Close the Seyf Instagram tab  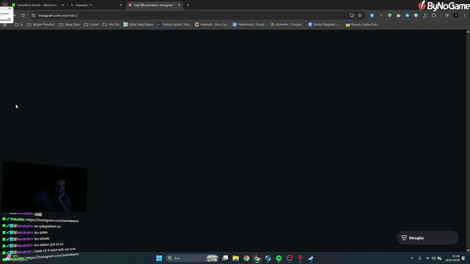(x=179, y=5)
